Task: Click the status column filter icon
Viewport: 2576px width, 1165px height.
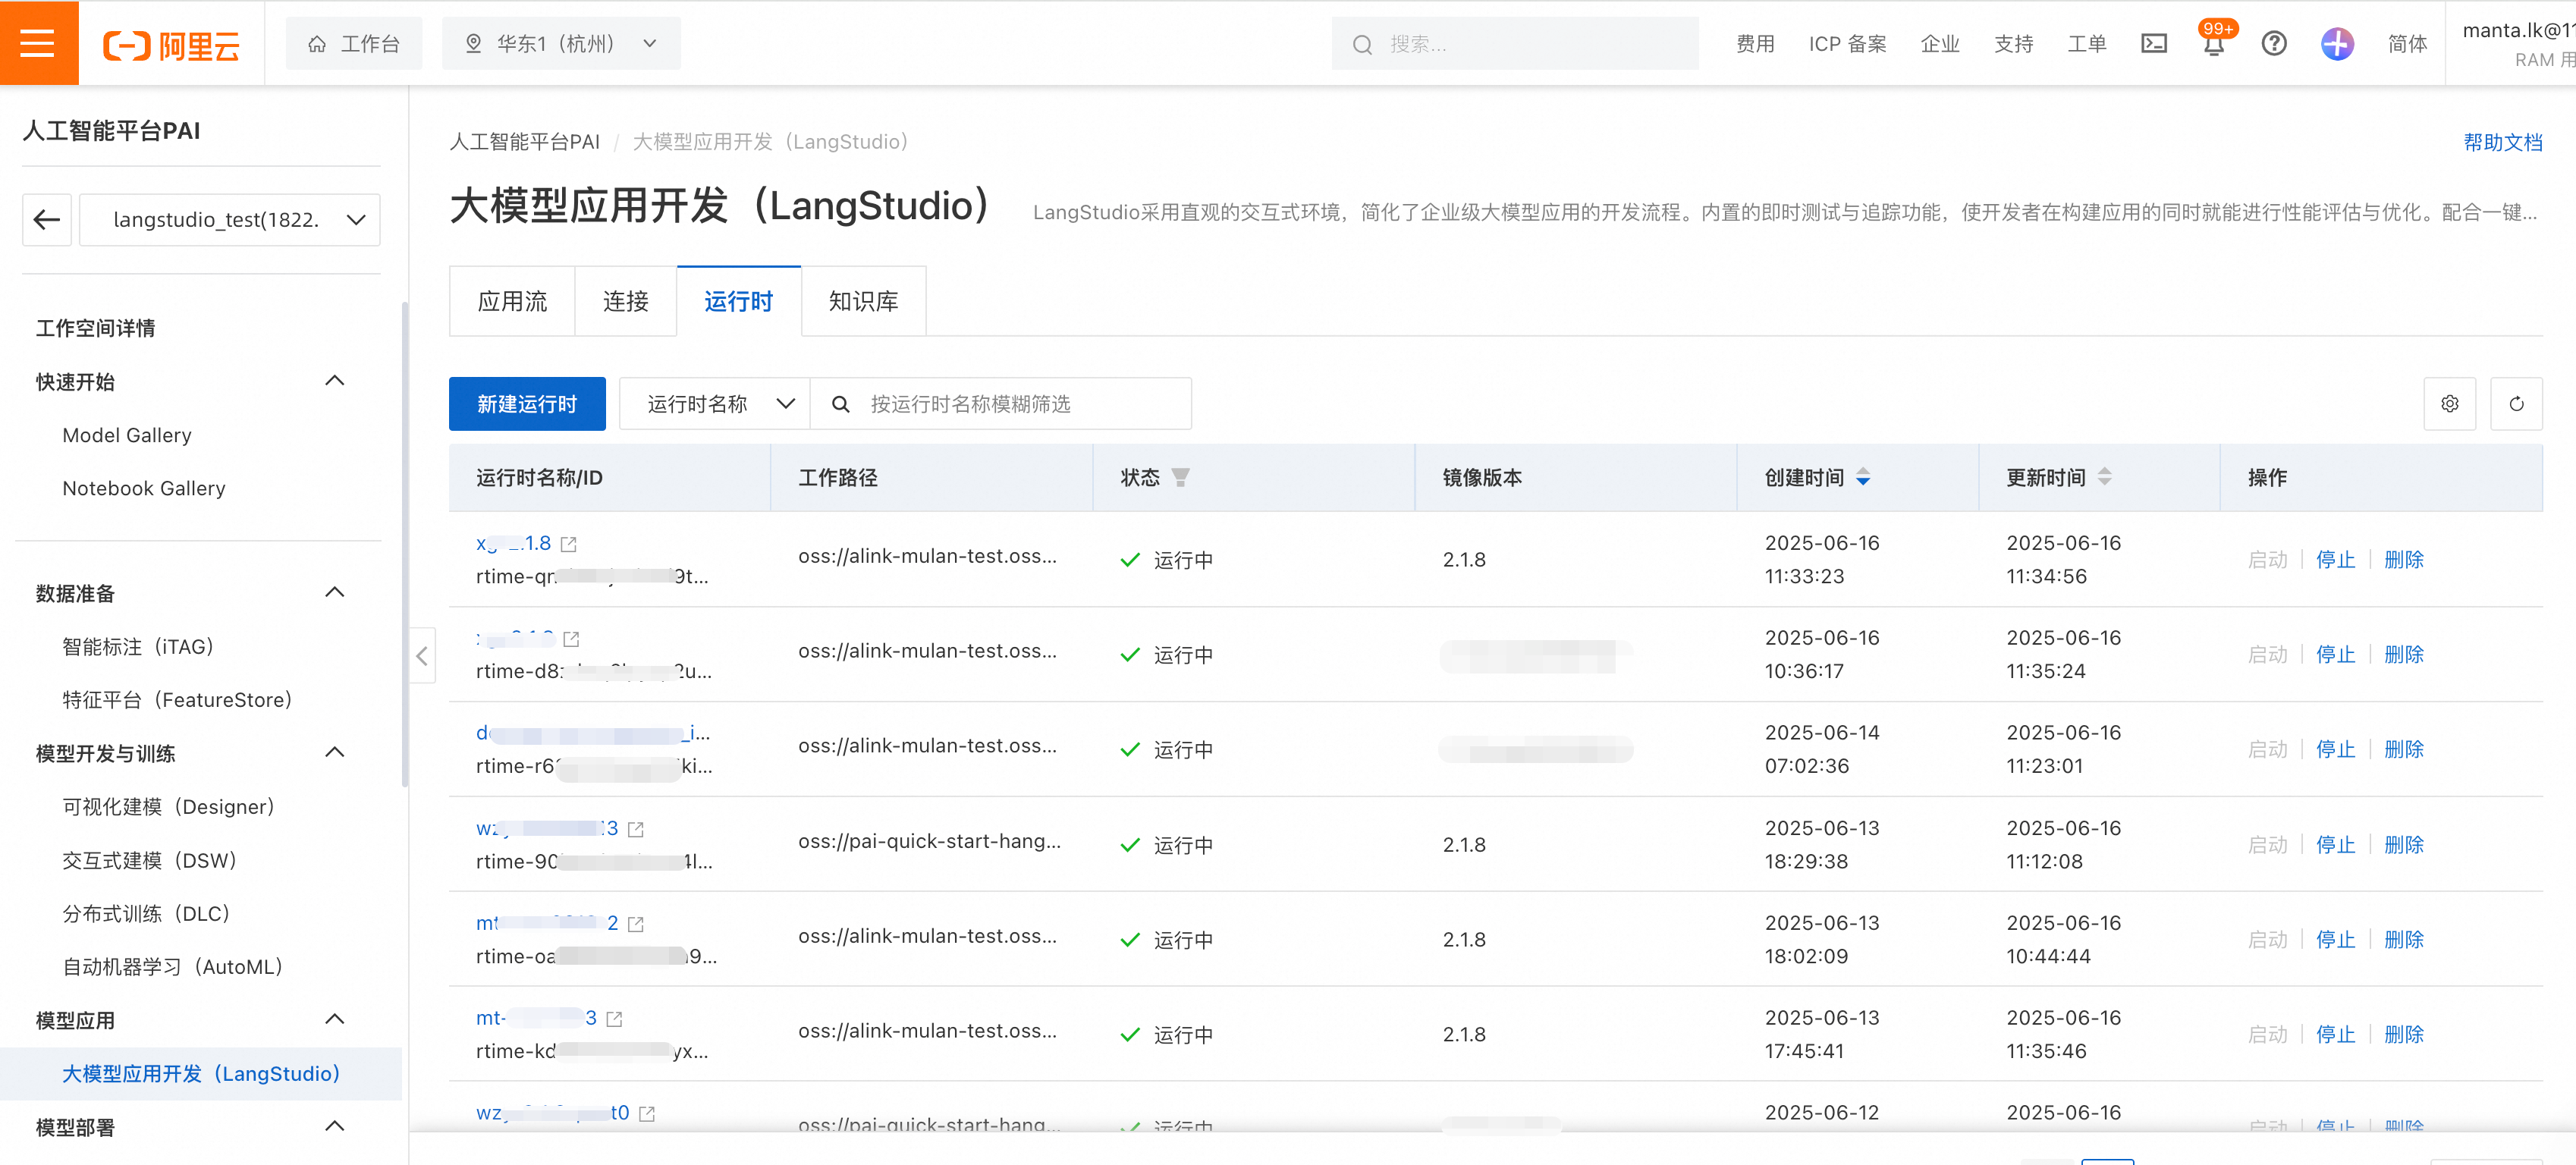Action: coord(1180,477)
